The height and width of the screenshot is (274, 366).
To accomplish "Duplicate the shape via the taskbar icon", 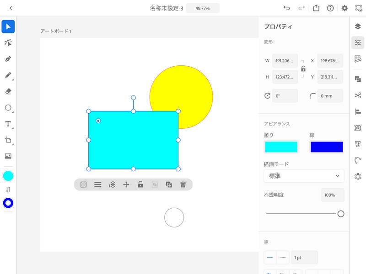I will point(169,184).
